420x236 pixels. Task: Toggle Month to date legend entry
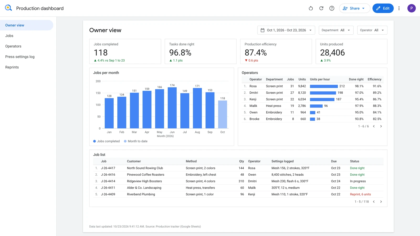pos(136,141)
